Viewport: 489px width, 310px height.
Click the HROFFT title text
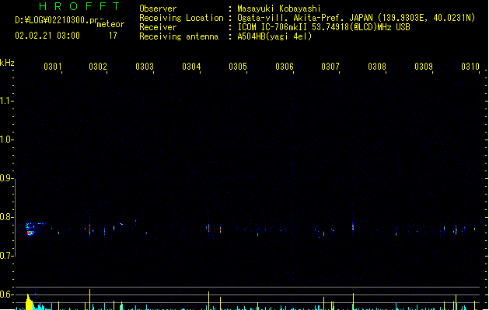79,6
